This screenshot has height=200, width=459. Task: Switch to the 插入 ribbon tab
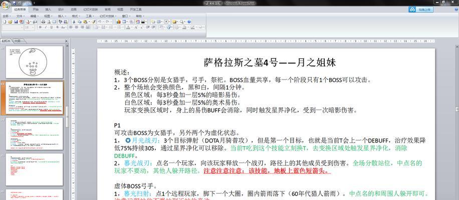point(48,9)
